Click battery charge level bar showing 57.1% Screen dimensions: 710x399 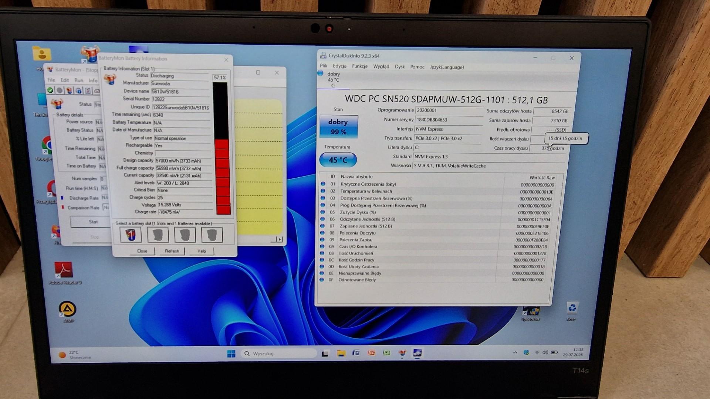[x=222, y=148]
